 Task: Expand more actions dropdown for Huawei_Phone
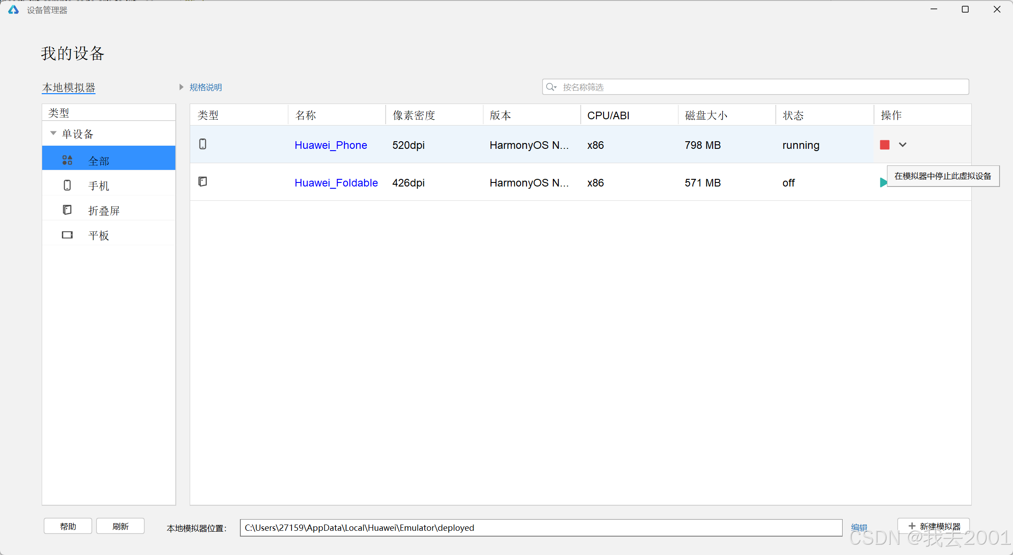[x=903, y=145]
